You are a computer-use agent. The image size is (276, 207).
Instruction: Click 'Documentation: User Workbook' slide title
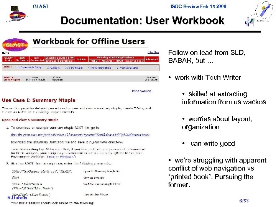click(142, 20)
